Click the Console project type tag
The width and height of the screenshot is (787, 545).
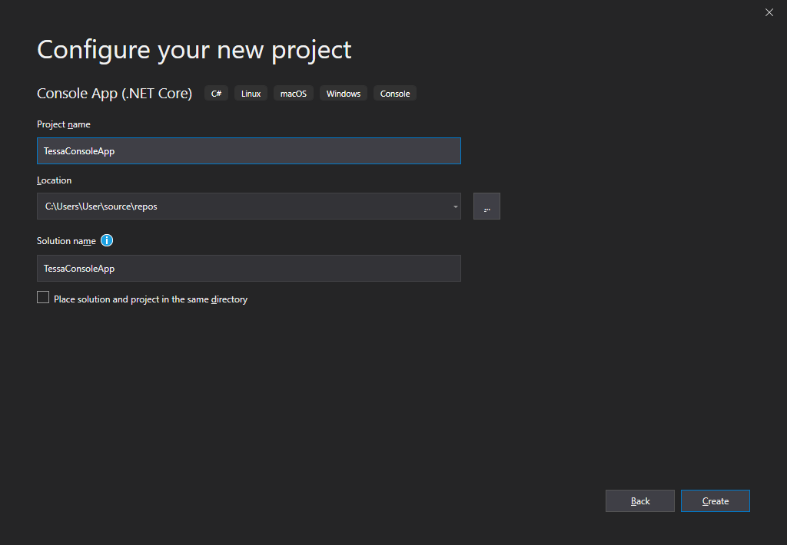(x=395, y=94)
